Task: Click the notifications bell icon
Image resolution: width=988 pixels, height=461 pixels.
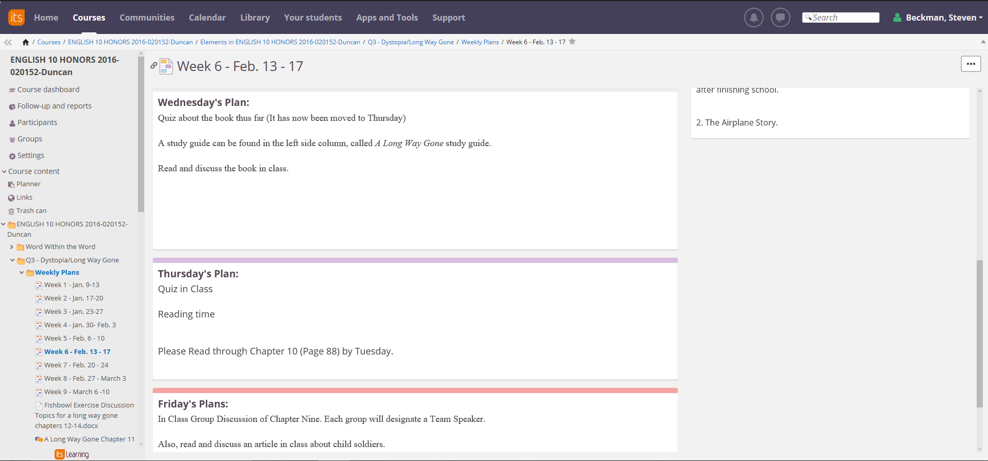Action: click(x=753, y=17)
